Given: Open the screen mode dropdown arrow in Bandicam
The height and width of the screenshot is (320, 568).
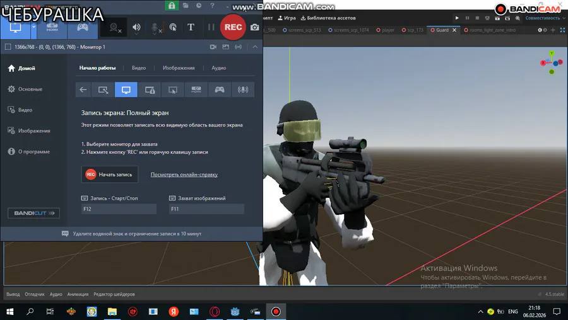Looking at the screenshot, I should [33, 26].
